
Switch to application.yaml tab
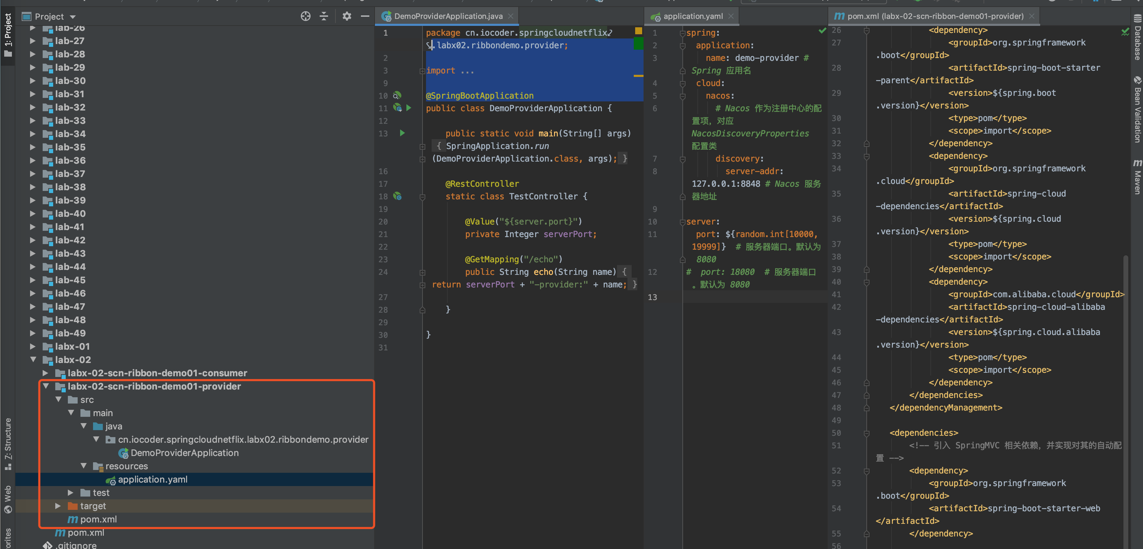[x=693, y=16]
